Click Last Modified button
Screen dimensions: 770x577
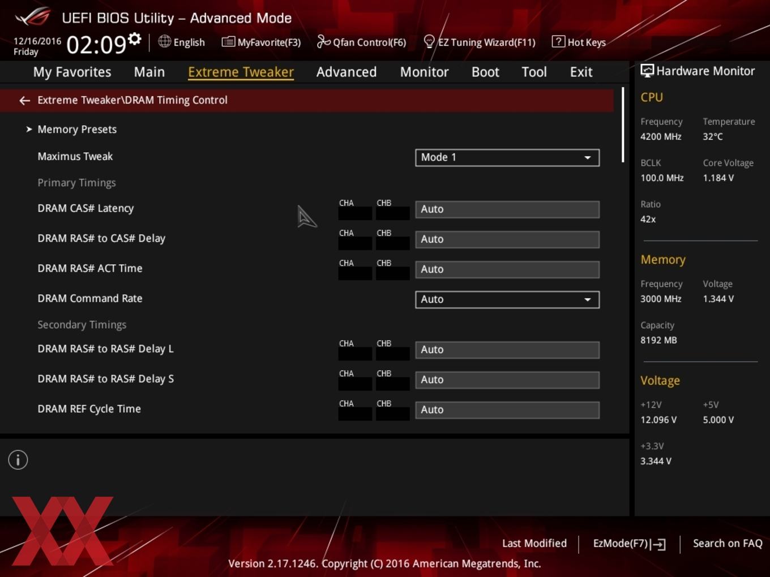click(x=534, y=543)
